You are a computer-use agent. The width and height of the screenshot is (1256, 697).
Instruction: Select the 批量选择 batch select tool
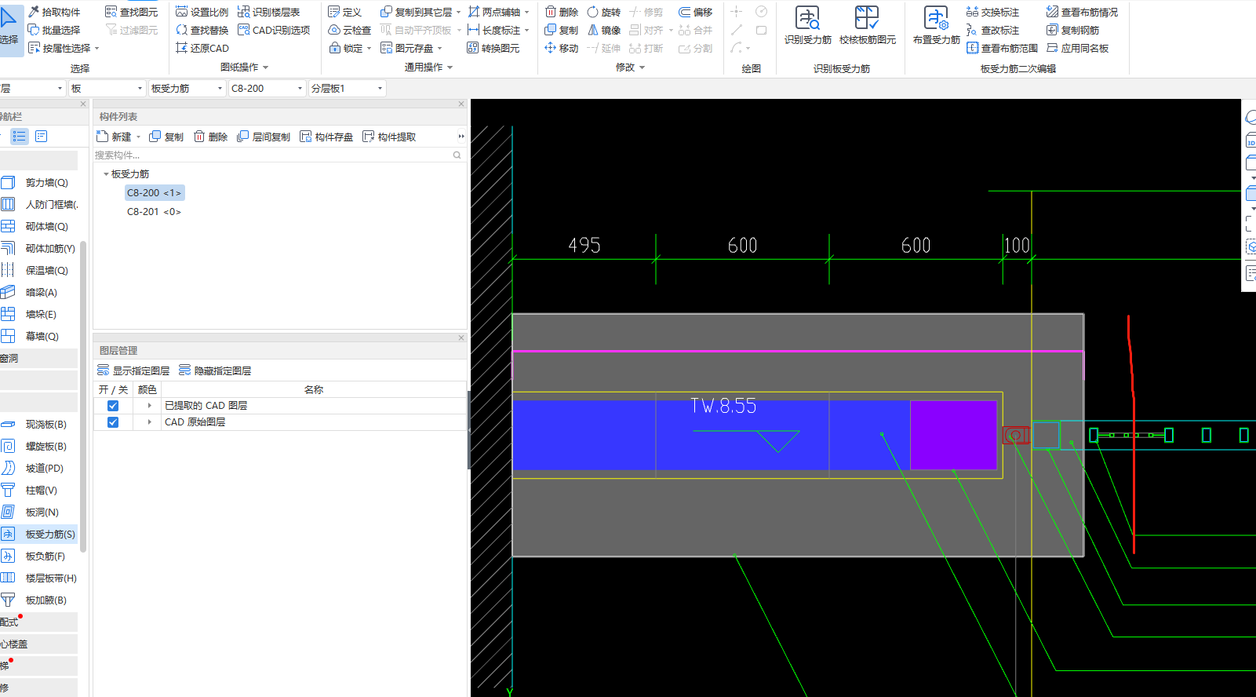[x=54, y=30]
